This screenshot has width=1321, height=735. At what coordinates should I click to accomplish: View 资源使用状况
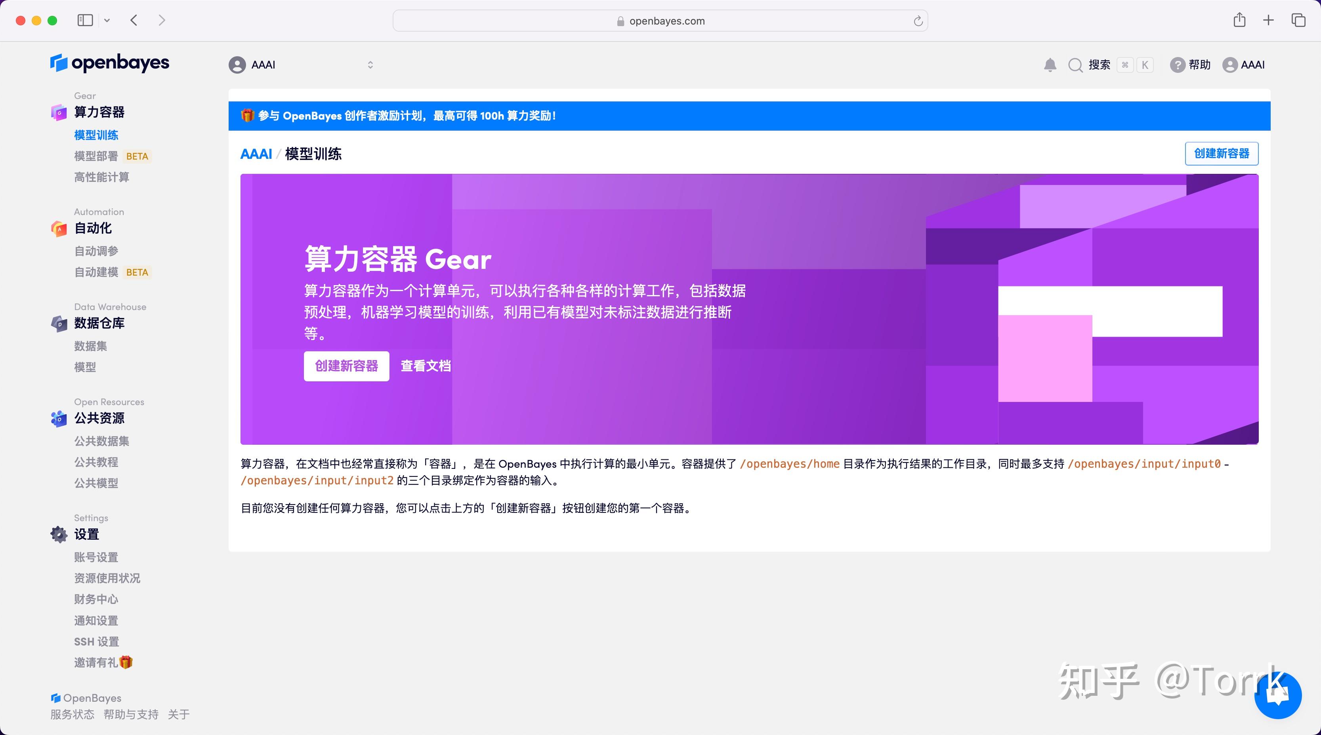pyautogui.click(x=107, y=578)
